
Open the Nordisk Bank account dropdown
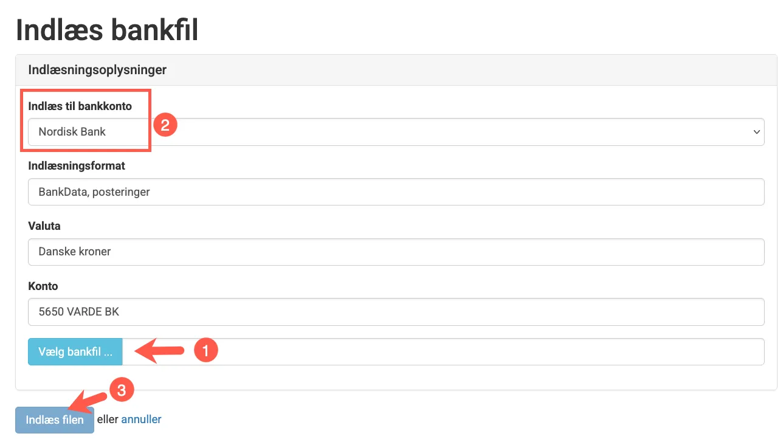395,132
